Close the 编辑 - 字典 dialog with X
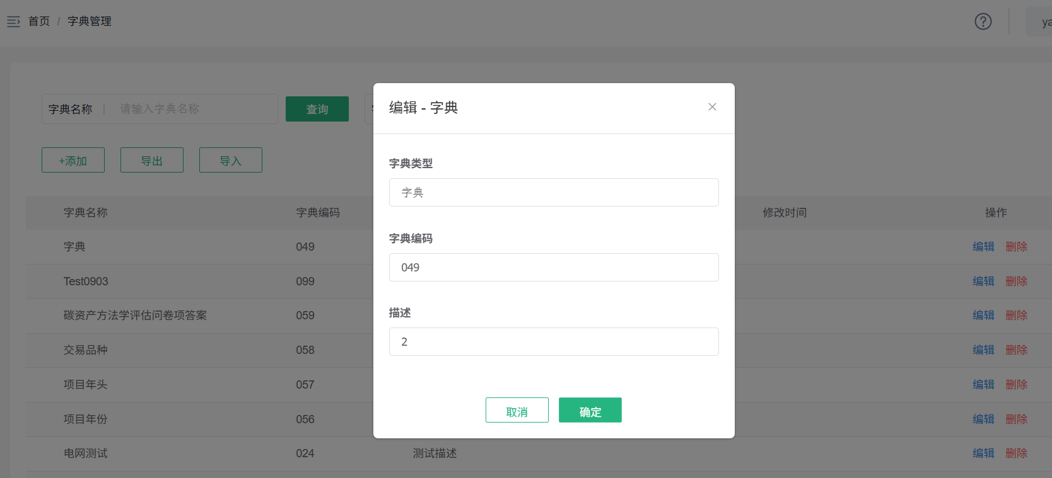The width and height of the screenshot is (1052, 478). 712,107
